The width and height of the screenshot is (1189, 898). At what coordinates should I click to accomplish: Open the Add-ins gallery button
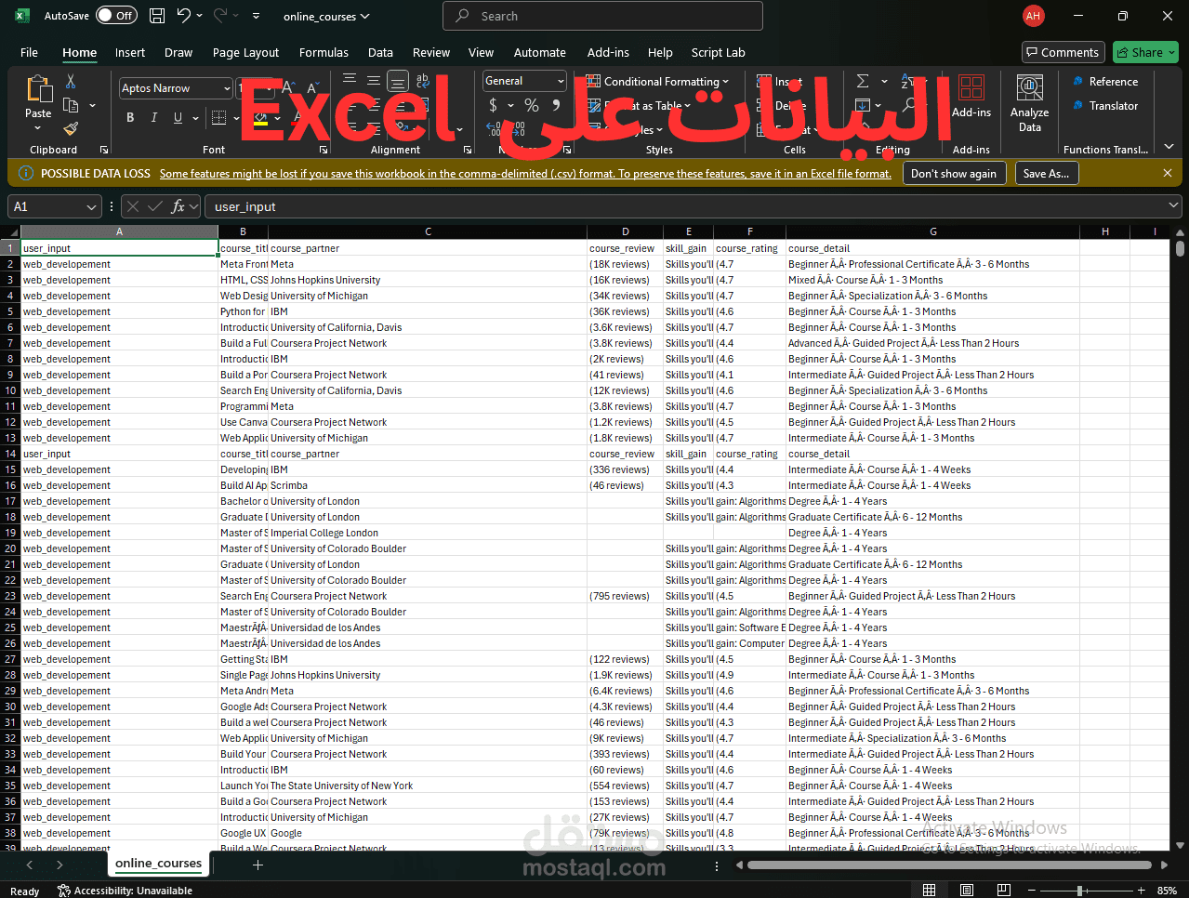tap(971, 97)
